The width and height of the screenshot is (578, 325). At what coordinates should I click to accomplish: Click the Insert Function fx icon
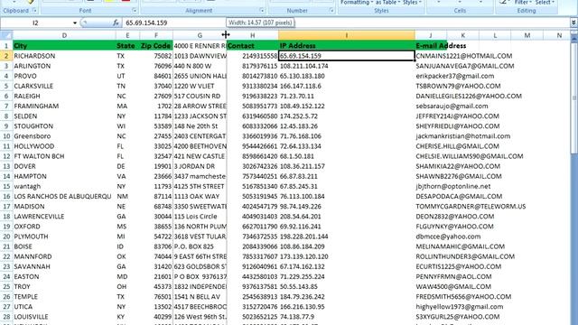click(116, 23)
